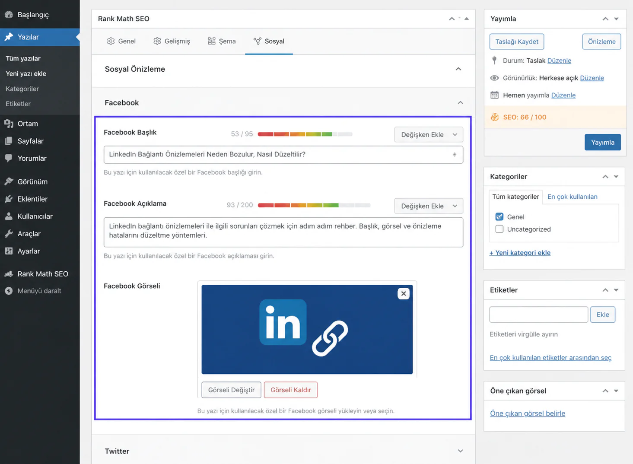
Task: Click the Eklentiler plugin icon
Action: 9,199
